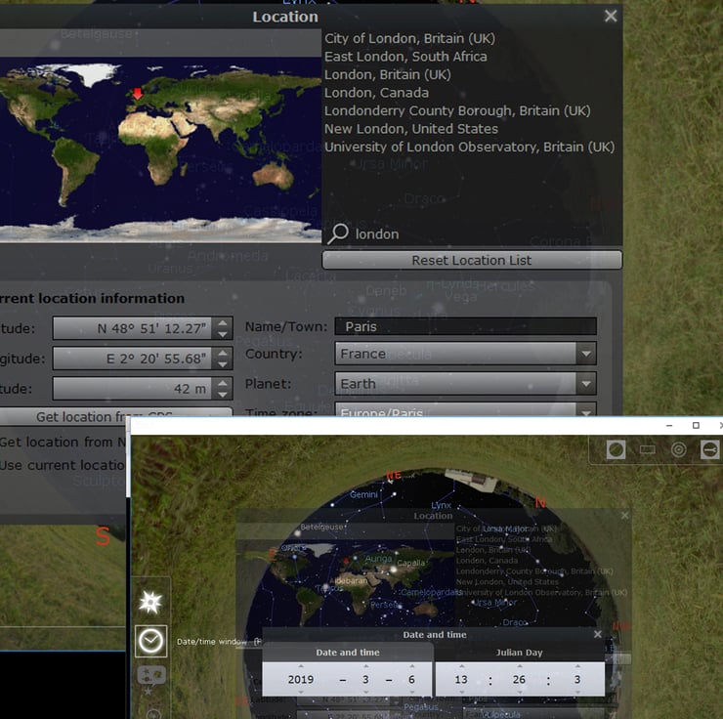
Task: Open the Sky and viewing options icon
Action: [151, 675]
